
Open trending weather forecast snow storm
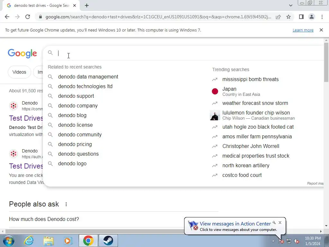[255, 103]
